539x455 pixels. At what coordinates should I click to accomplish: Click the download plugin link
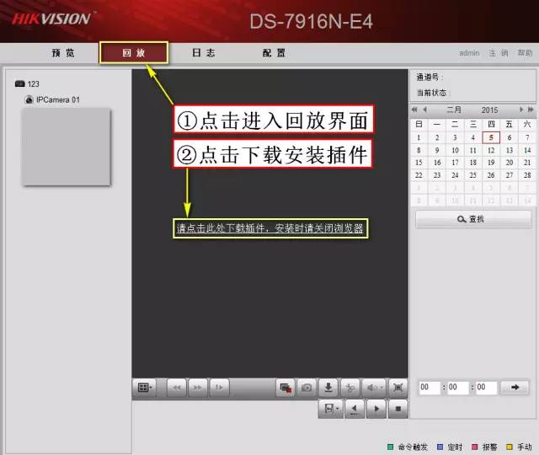click(x=271, y=229)
